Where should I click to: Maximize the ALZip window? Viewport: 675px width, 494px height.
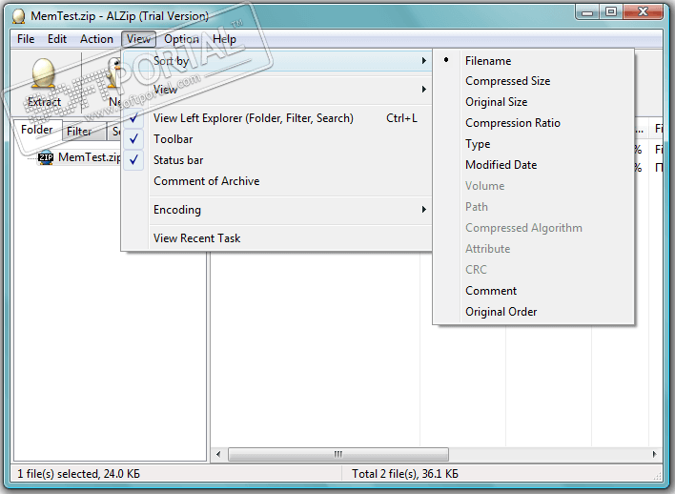[611, 11]
